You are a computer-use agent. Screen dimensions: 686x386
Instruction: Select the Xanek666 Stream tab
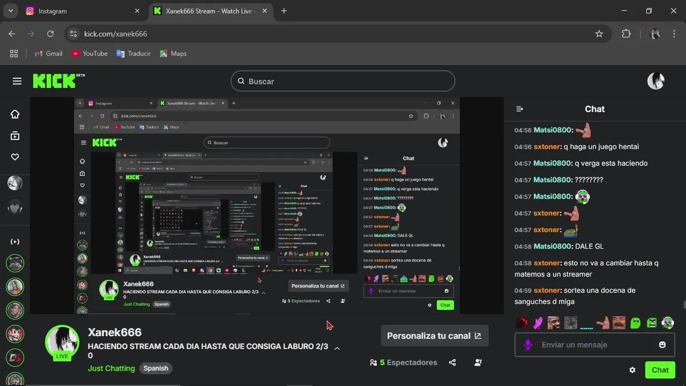click(212, 11)
